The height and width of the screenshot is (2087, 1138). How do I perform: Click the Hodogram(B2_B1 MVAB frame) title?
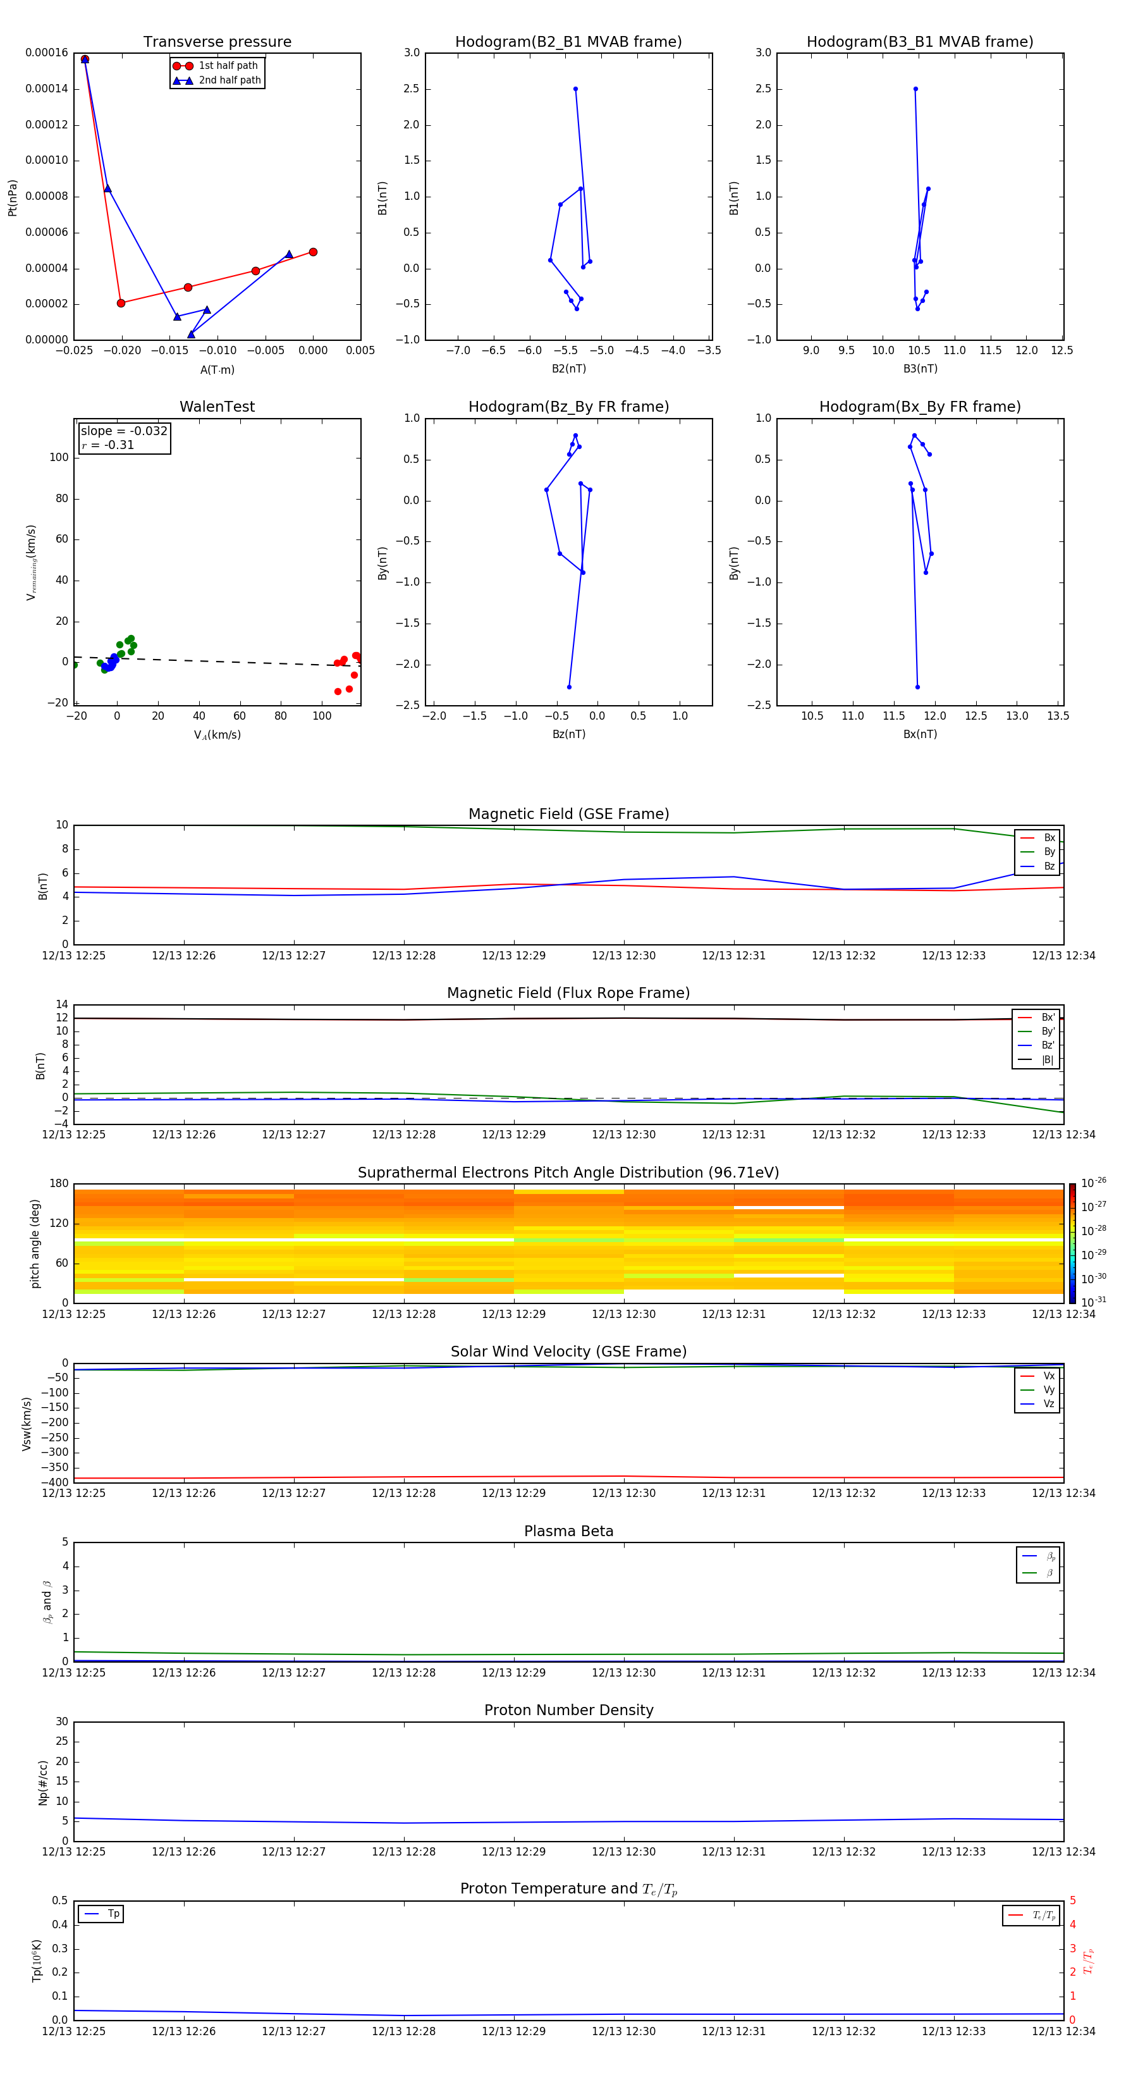[568, 42]
